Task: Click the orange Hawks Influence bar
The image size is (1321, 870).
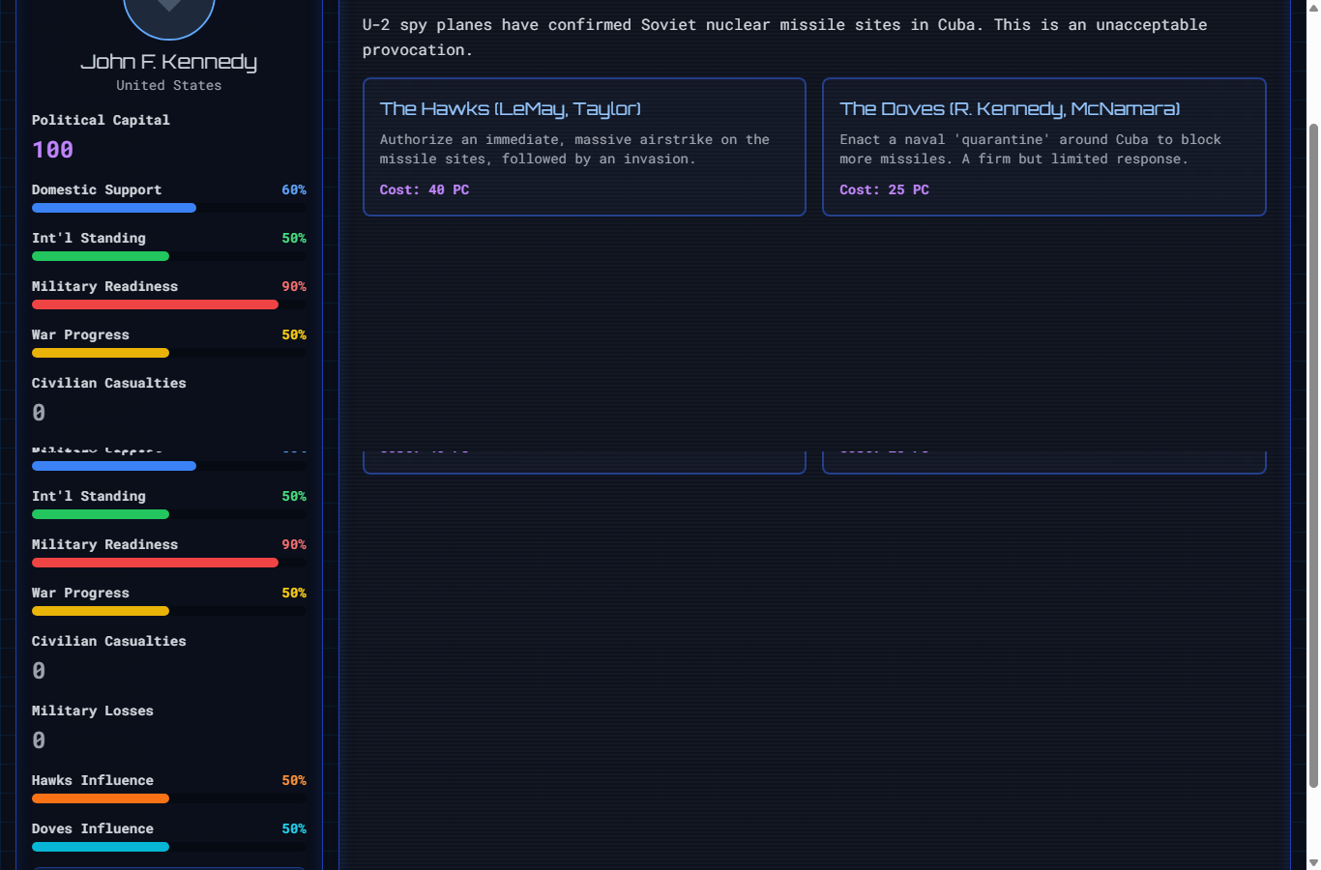Action: click(x=101, y=798)
